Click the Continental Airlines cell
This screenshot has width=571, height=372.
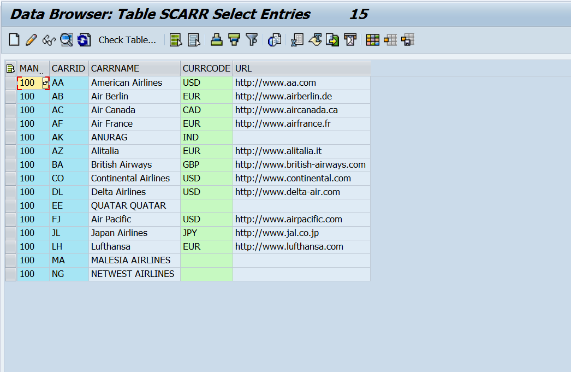point(134,179)
